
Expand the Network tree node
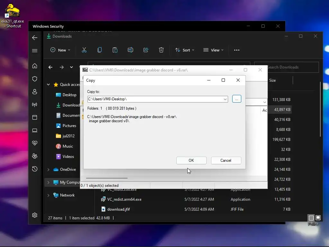[48, 195]
